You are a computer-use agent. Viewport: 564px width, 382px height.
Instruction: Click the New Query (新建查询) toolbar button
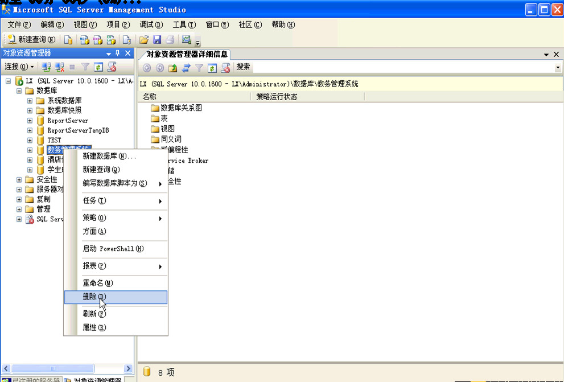point(32,40)
